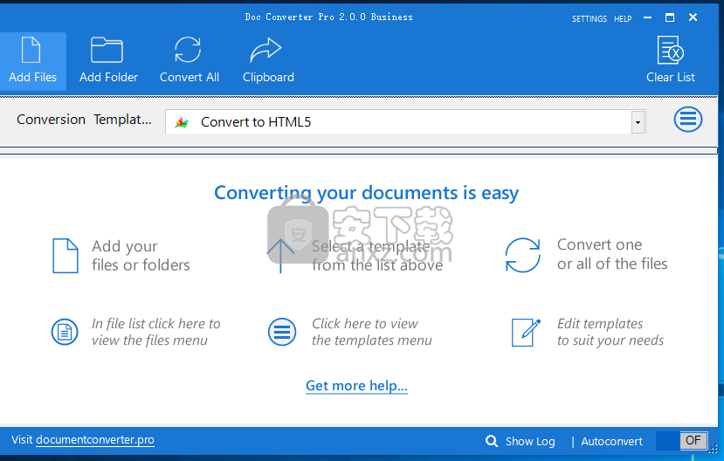Clear the file list with Clear List
This screenshot has height=461, width=724.
(x=671, y=61)
